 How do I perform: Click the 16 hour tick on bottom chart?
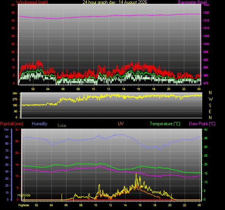(x=140, y=205)
